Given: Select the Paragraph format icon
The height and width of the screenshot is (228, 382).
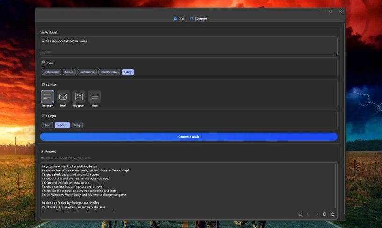Looking at the screenshot, I should (x=47, y=97).
